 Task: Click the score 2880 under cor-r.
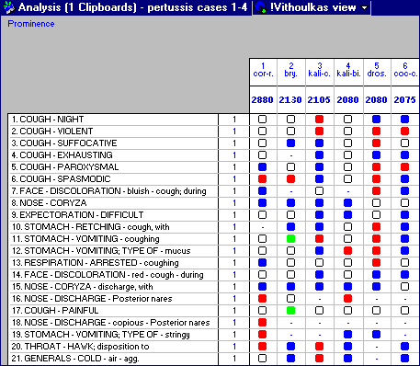pyautogui.click(x=262, y=100)
